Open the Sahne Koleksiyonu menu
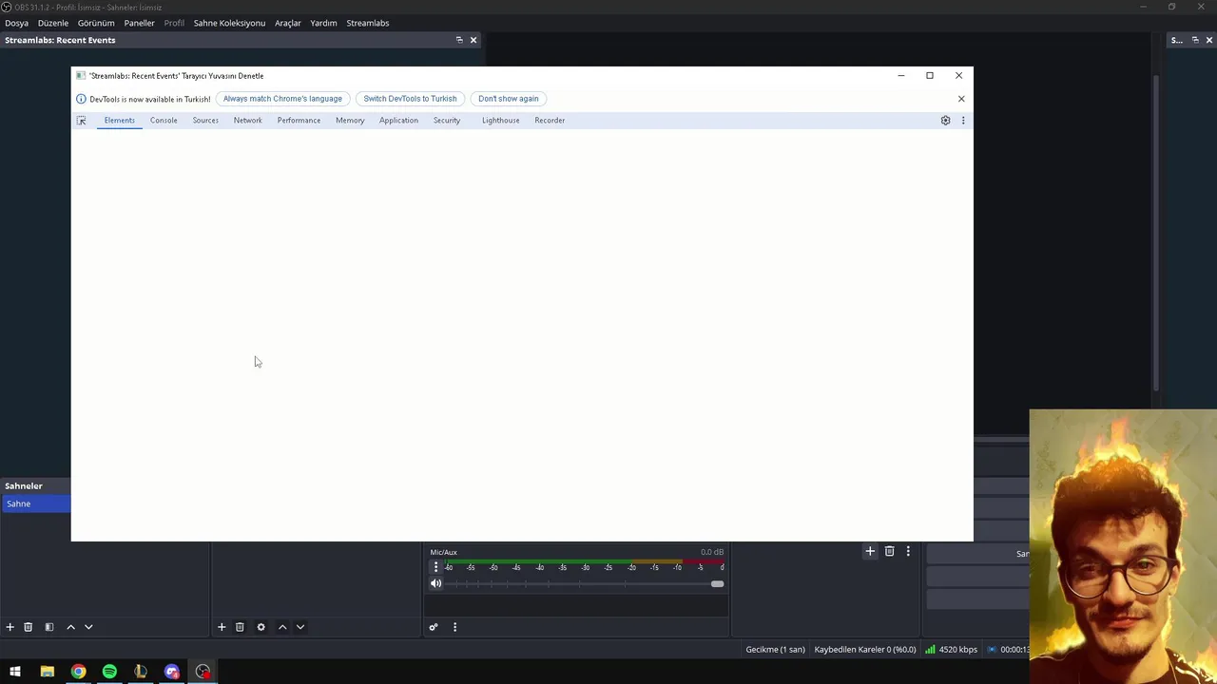 229,23
